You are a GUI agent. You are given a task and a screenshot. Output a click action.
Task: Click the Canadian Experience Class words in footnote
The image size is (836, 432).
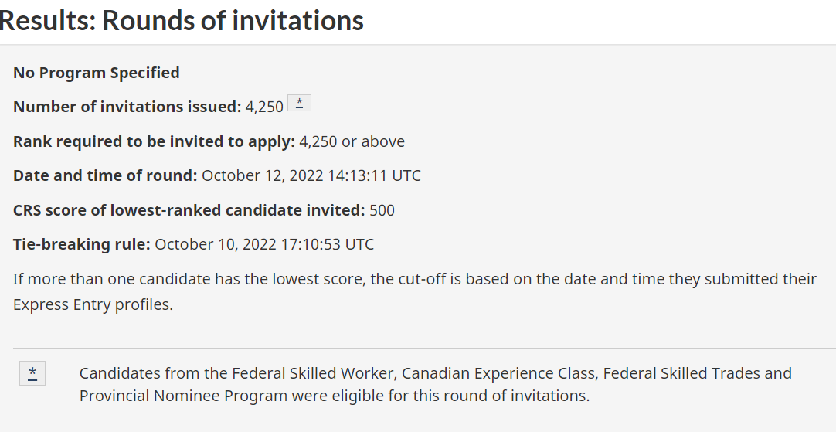tap(498, 373)
